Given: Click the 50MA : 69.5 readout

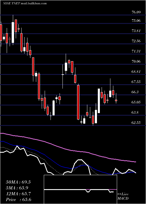Looking at the screenshot, I should pos(18,182).
